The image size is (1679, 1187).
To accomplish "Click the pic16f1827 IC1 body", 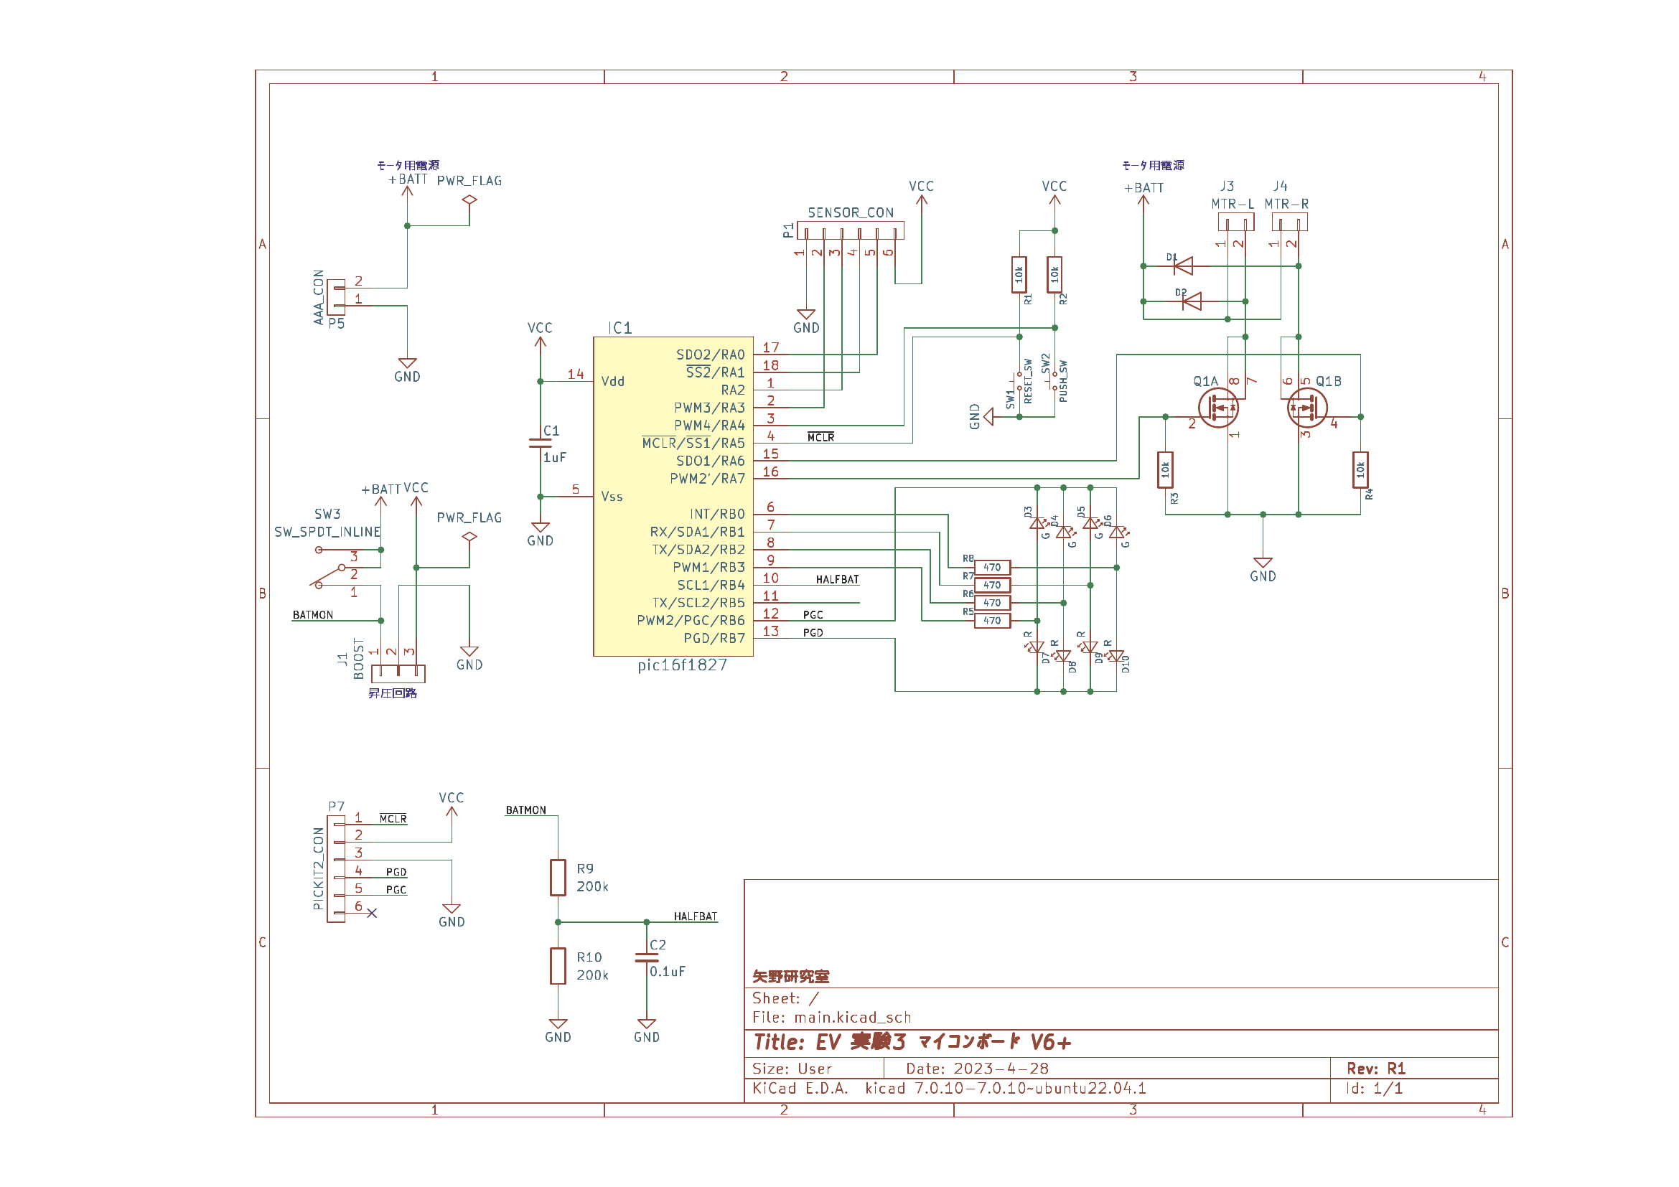I will (673, 497).
